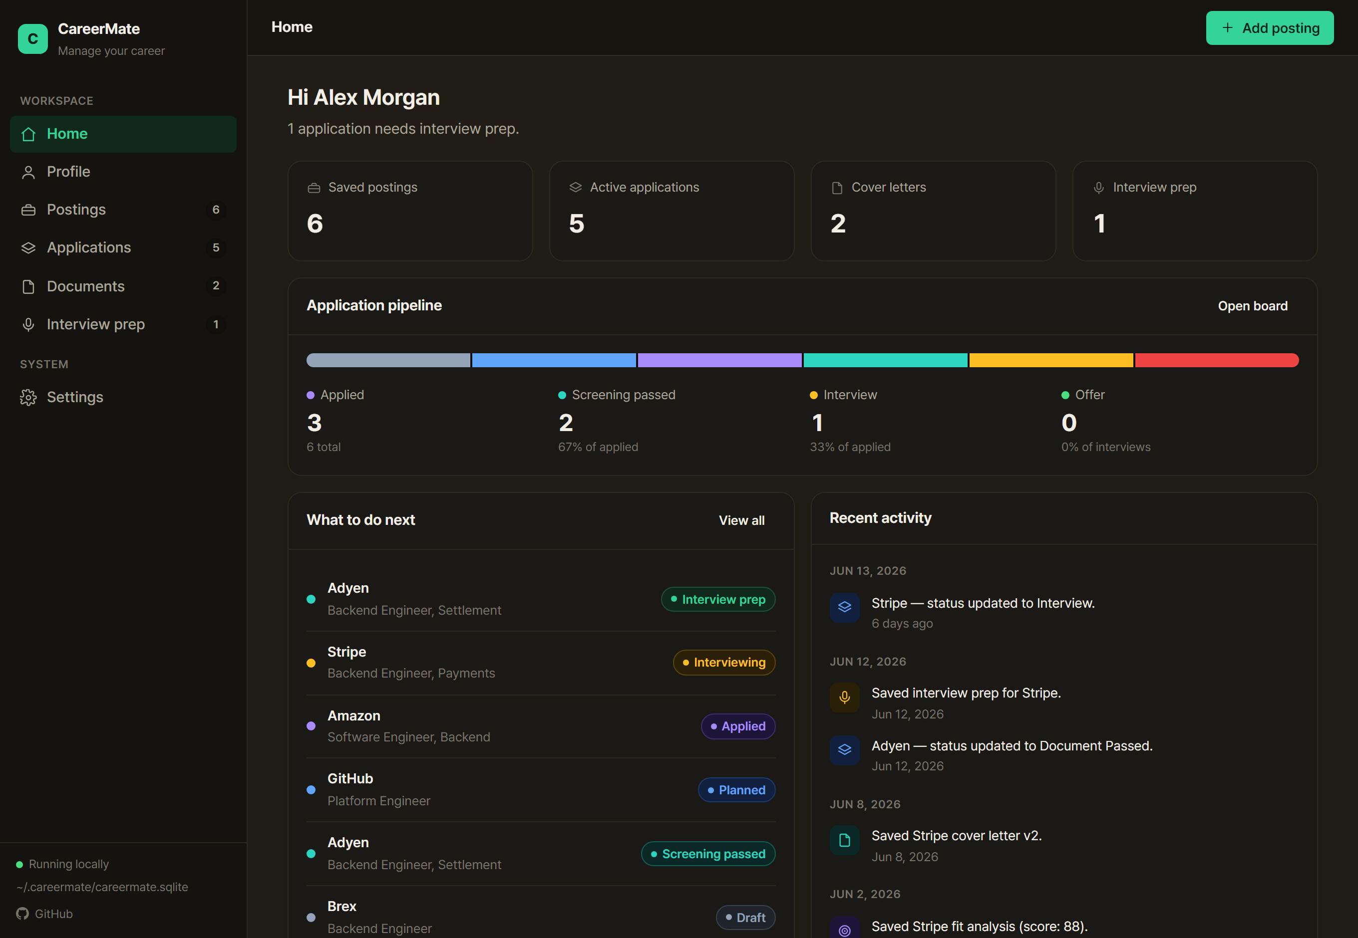This screenshot has width=1358, height=938.
Task: Click the Applications layers icon in sidebar
Action: 28,248
